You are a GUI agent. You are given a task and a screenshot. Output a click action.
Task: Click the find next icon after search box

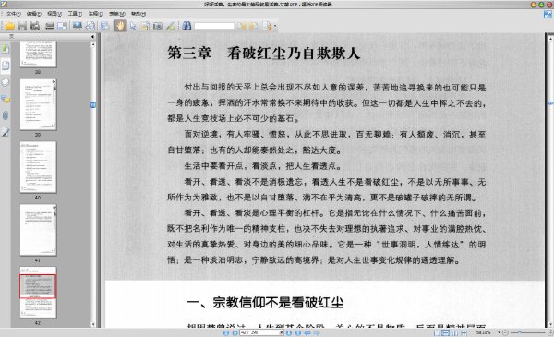(253, 26)
